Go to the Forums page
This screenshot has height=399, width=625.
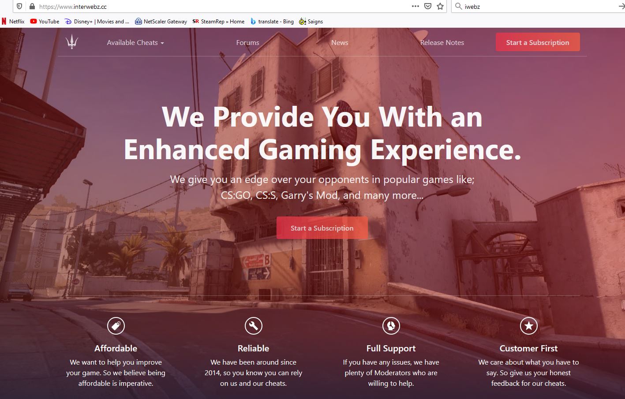click(x=247, y=43)
